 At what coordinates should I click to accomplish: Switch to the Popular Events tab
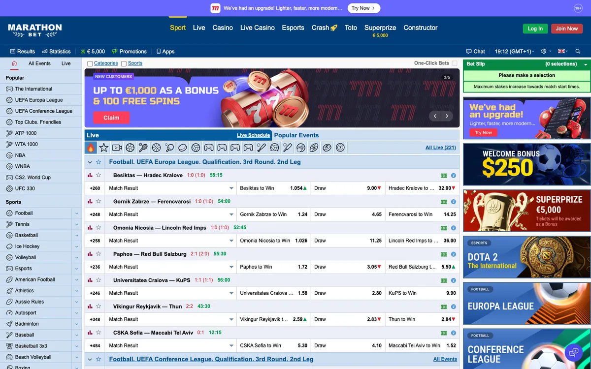pos(296,135)
